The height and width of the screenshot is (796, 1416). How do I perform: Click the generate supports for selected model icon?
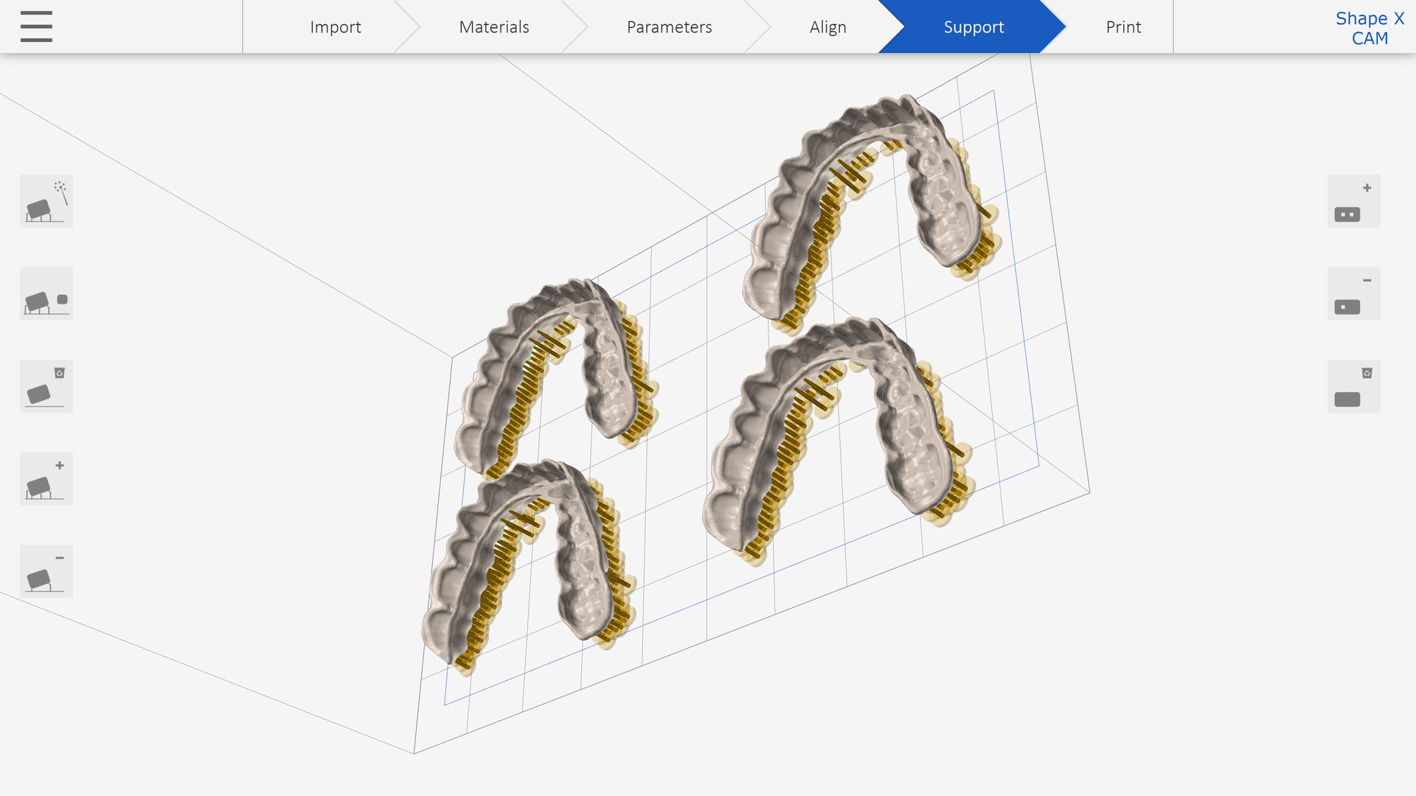(x=46, y=293)
